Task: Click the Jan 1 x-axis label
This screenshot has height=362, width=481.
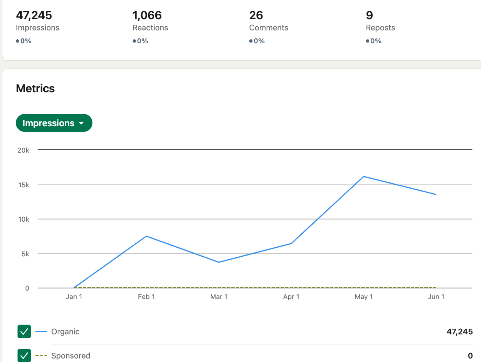Action: 74,297
